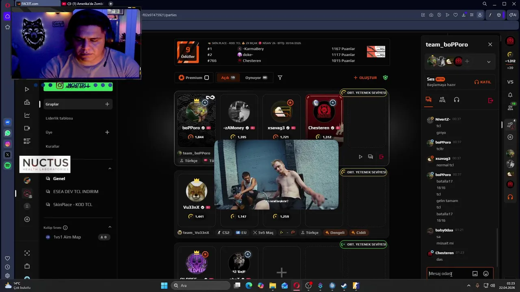Screen dimensions: 520x292
Task: Collapse the chat channels section chevron
Action: [x=110, y=169]
